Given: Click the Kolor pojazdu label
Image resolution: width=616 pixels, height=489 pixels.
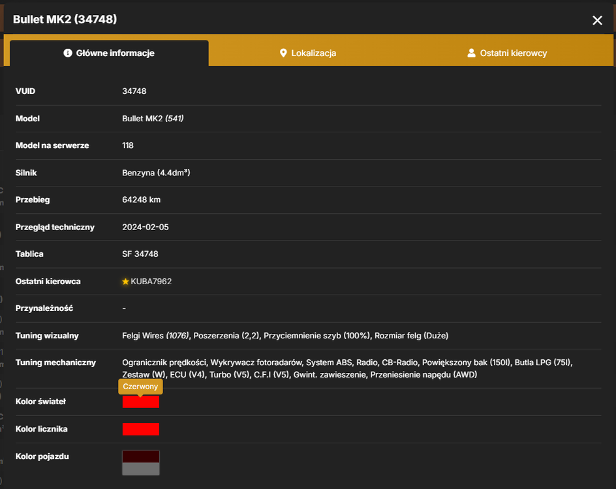Looking at the screenshot, I should pyautogui.click(x=42, y=456).
